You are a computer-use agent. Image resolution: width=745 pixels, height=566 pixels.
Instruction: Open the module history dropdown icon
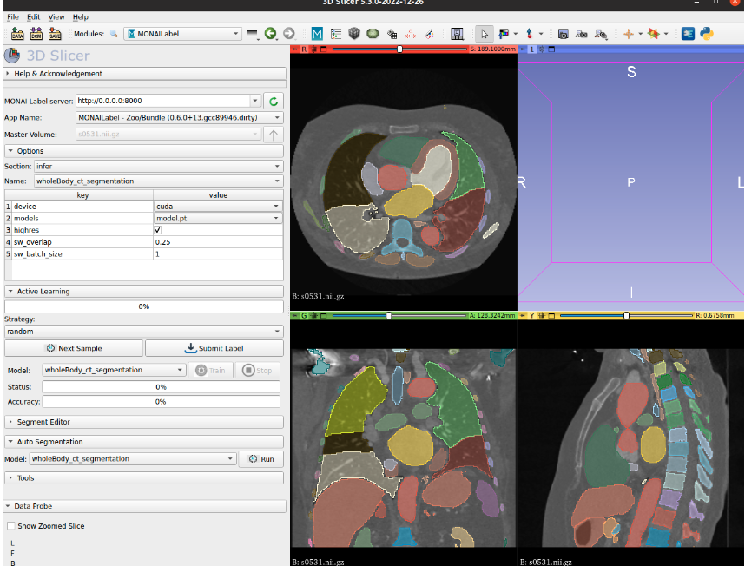point(253,34)
